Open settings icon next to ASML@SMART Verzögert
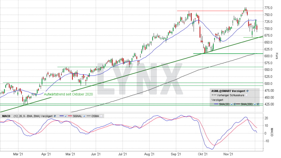The height and width of the screenshot is (158, 281). (x=247, y=91)
